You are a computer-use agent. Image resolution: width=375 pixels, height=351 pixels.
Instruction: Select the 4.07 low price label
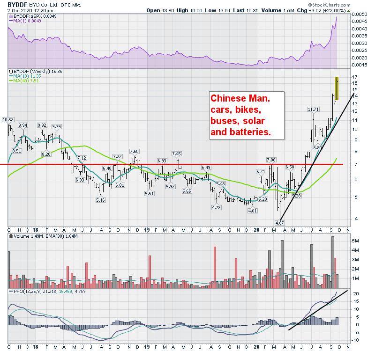[x=279, y=223]
